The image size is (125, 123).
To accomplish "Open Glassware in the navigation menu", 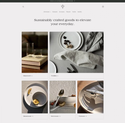I will [x=55, y=12].
